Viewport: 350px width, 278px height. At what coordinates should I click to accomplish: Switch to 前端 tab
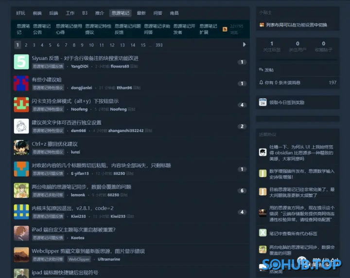point(37,13)
